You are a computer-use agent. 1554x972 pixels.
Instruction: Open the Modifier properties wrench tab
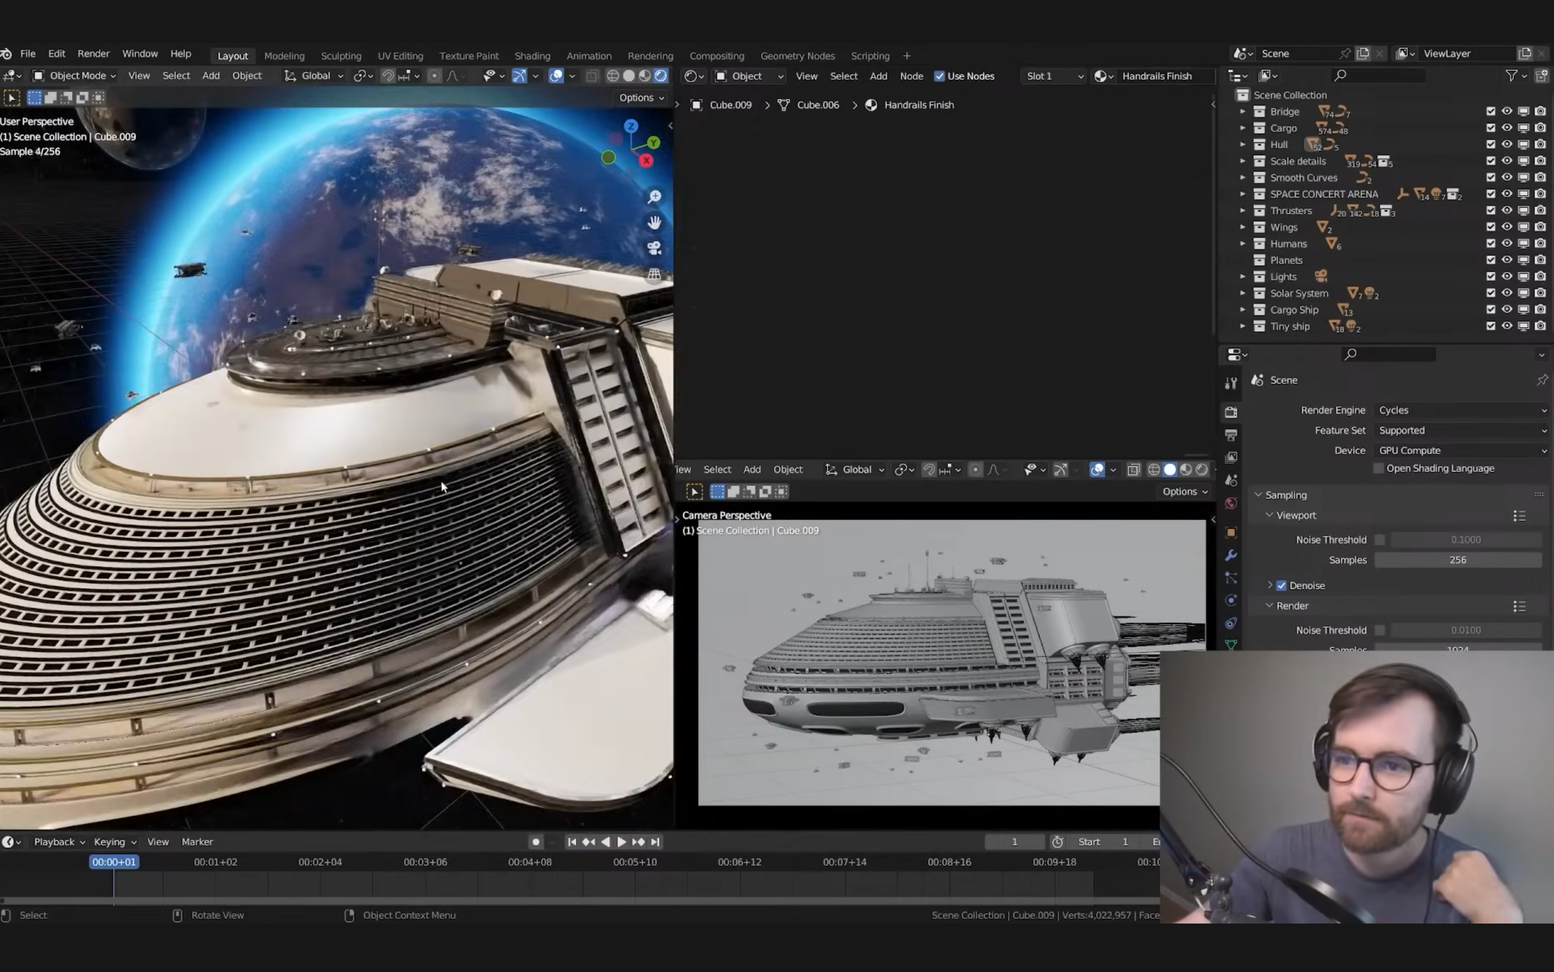1231,555
